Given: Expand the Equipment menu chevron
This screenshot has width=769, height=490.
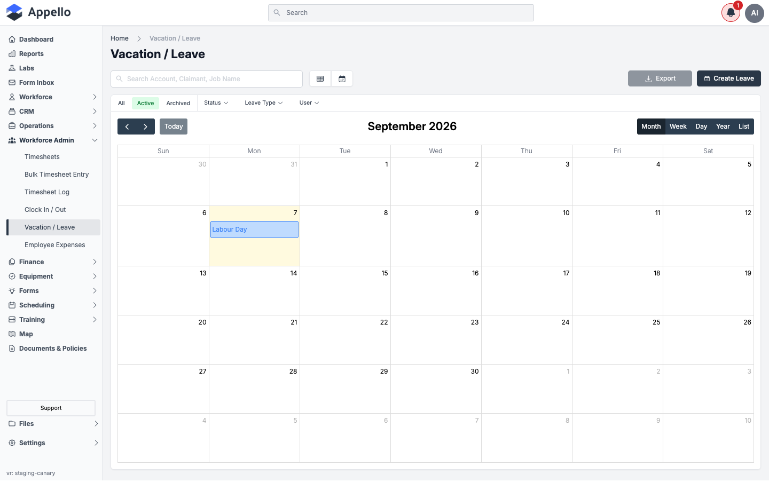Looking at the screenshot, I should [x=95, y=276].
